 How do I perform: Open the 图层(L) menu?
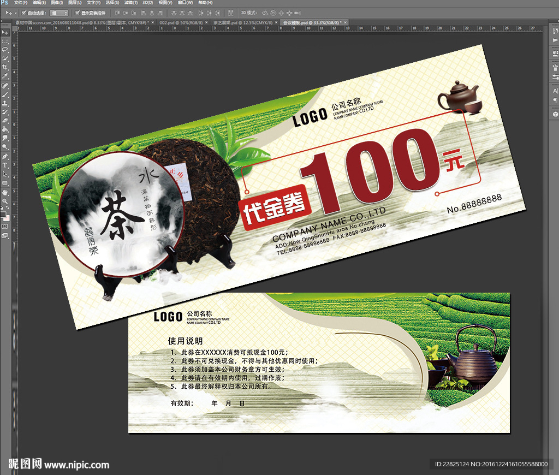click(75, 3)
